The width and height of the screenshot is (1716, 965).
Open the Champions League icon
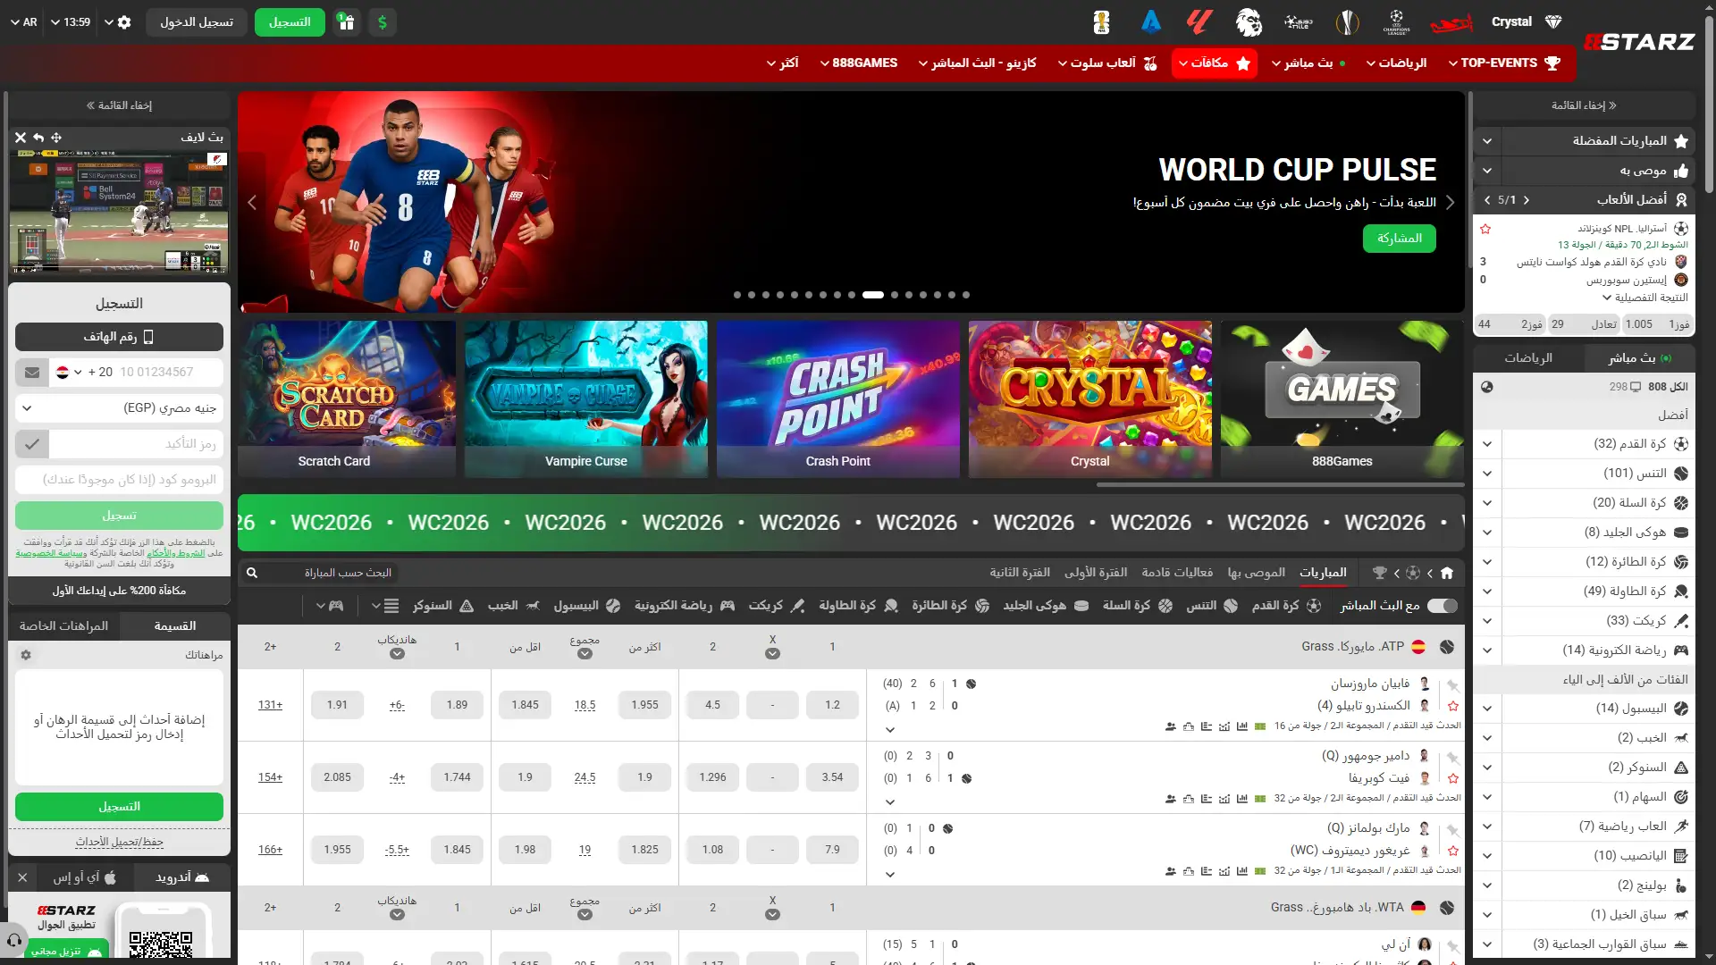coord(1396,21)
